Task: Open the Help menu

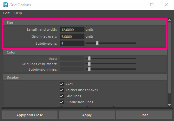Action: (x=18, y=13)
